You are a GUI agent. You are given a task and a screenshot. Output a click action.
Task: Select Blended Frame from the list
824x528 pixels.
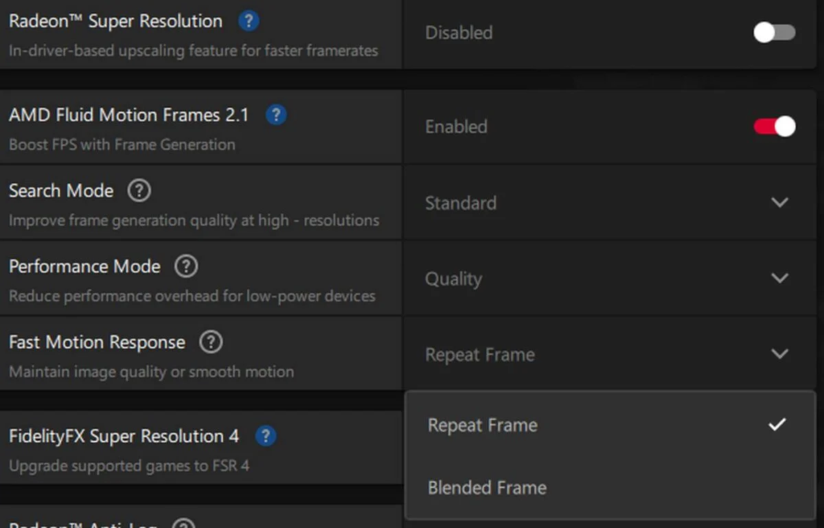coord(487,487)
